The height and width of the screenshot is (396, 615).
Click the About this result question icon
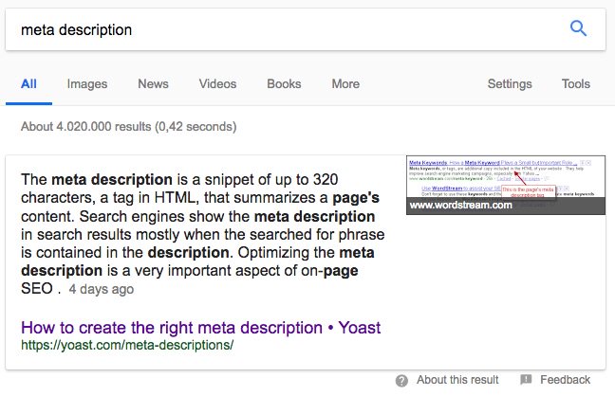coord(401,380)
